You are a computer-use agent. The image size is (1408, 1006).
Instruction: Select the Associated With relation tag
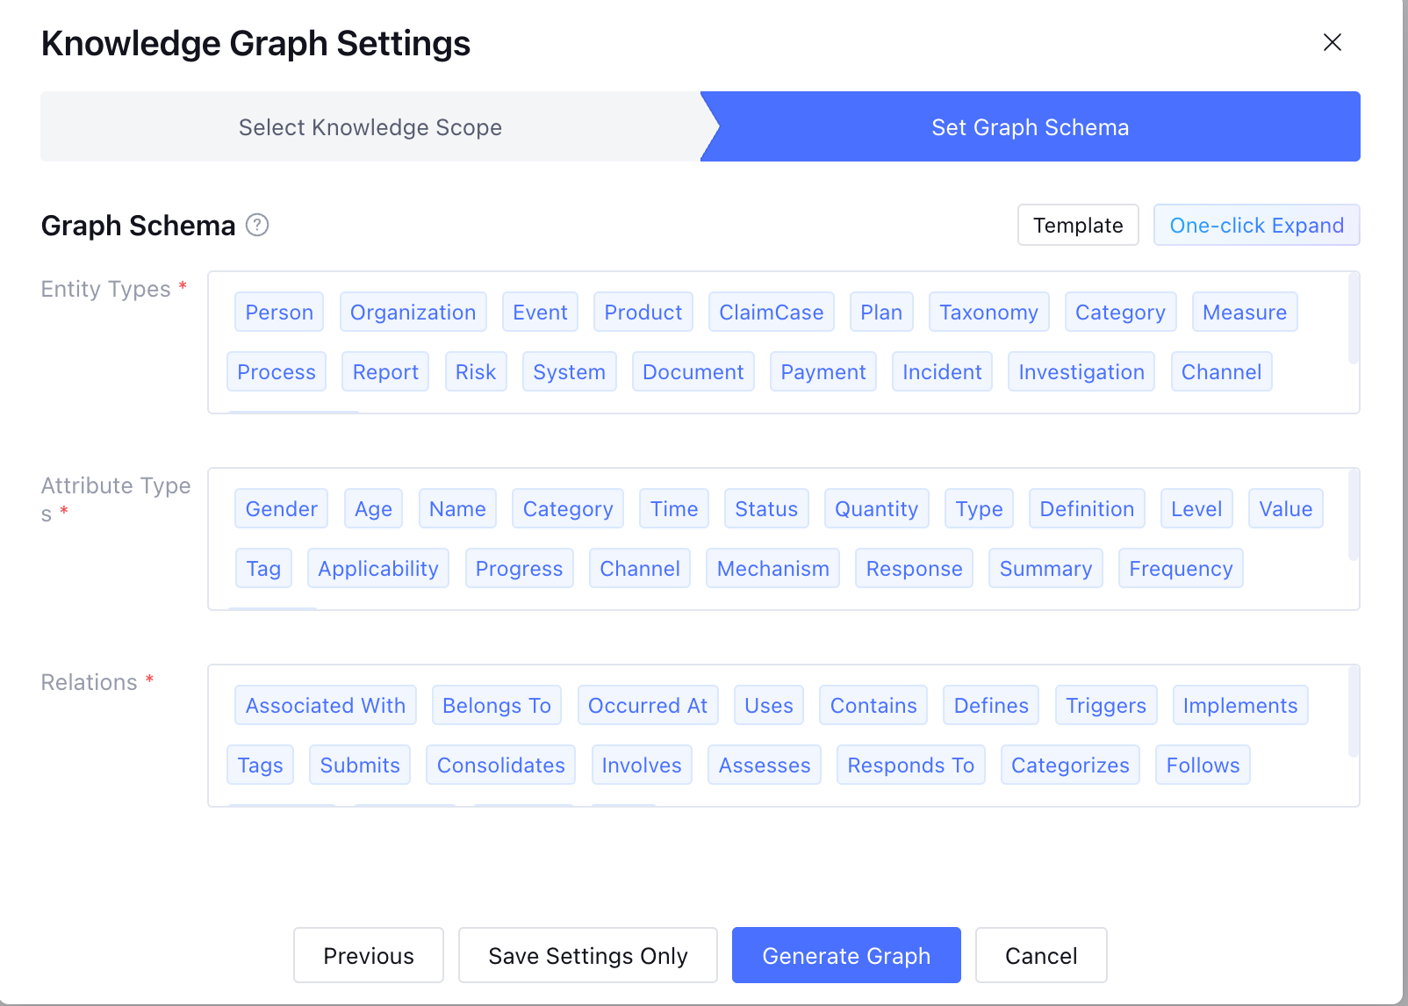coord(326,706)
